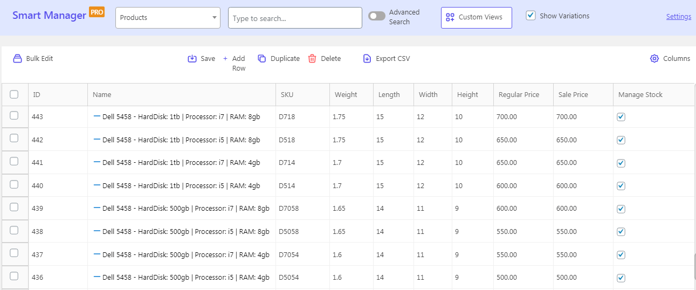Collapse dash icon for row 437
Image resolution: width=696 pixels, height=290 pixels.
click(97, 254)
